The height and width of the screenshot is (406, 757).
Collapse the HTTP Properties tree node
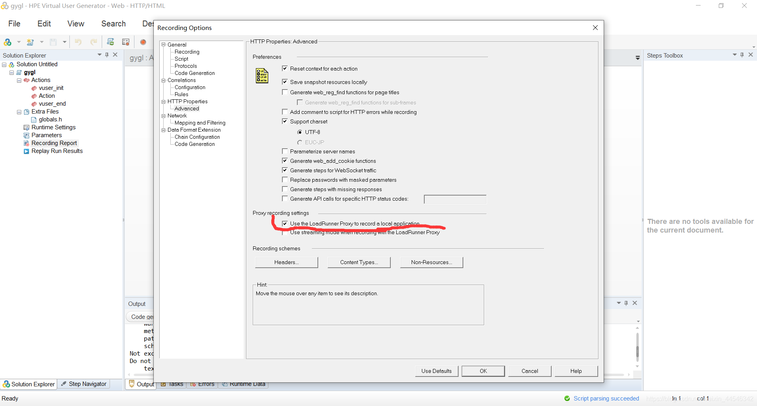click(163, 101)
